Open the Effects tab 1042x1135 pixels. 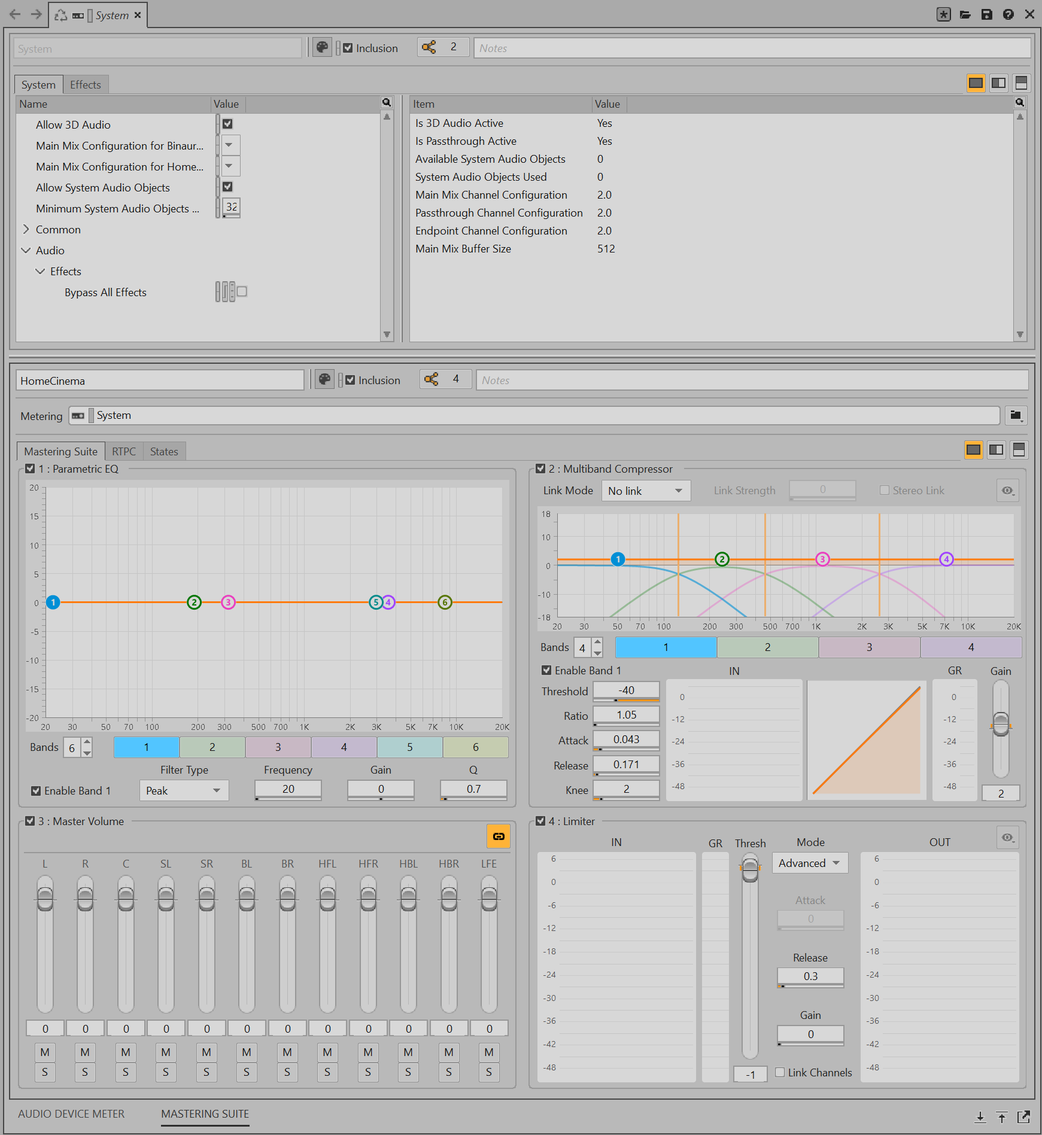(86, 84)
